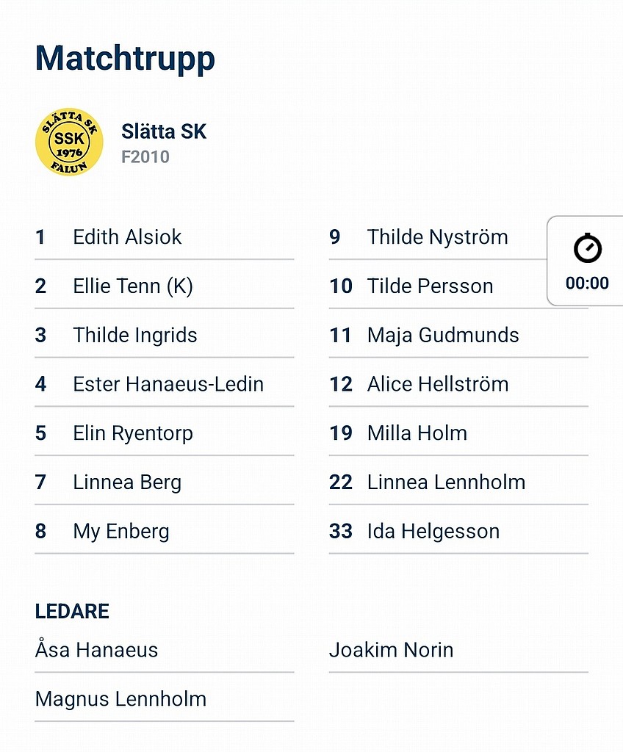Open captain Ellie Tenn (K)
The image size is (623, 752).
click(x=164, y=286)
